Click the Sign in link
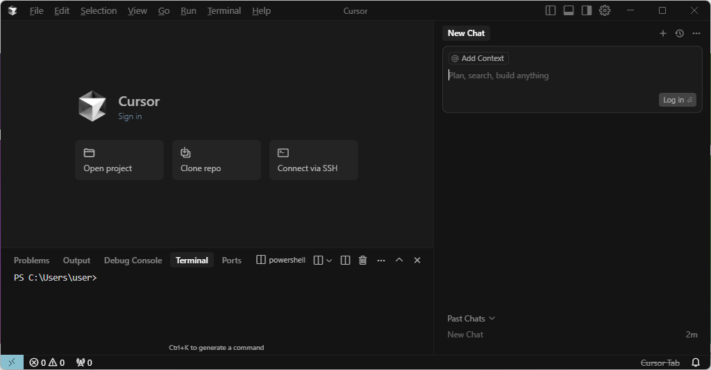The height and width of the screenshot is (370, 711). pyautogui.click(x=130, y=116)
